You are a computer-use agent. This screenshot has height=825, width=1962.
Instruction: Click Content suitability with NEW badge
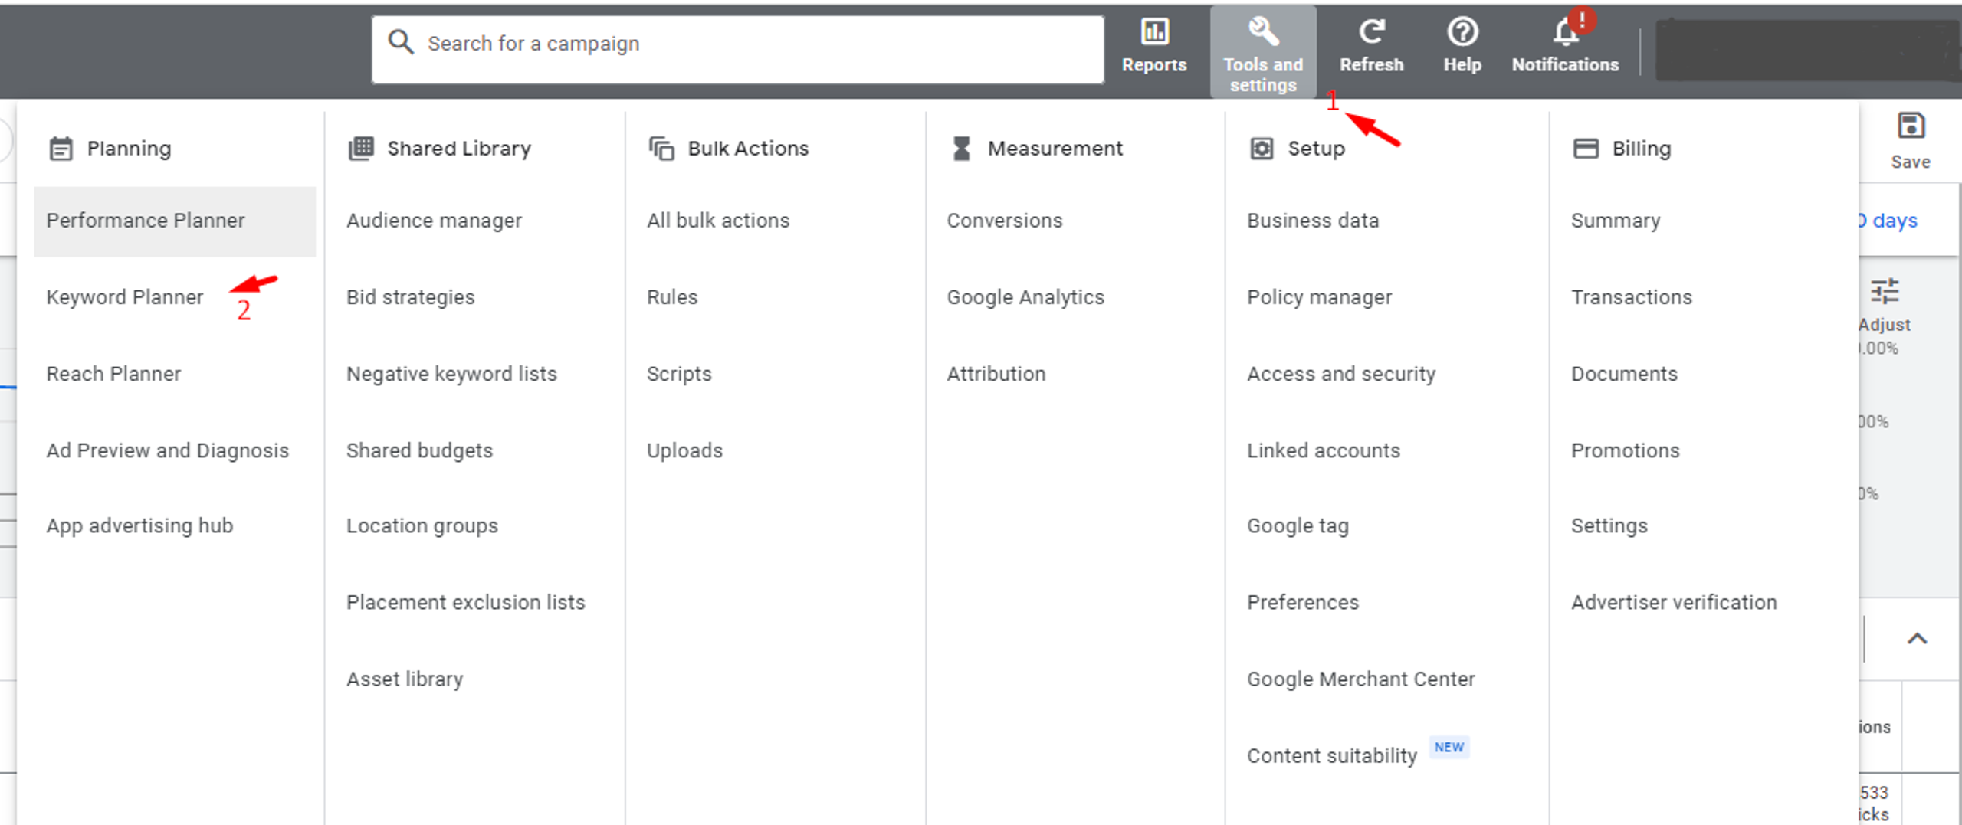1332,755
